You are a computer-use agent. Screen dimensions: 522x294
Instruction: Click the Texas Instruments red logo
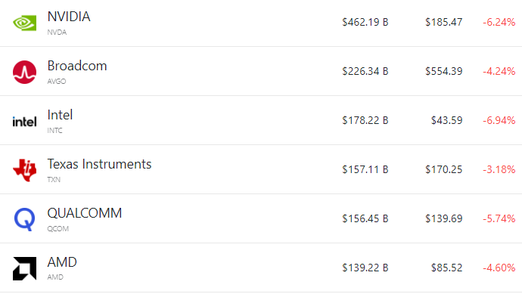pyautogui.click(x=25, y=170)
